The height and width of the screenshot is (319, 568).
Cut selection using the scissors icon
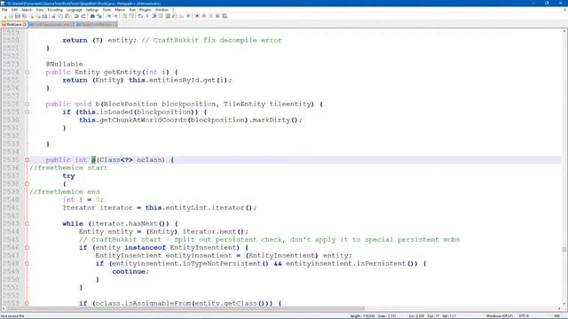pos(53,16)
